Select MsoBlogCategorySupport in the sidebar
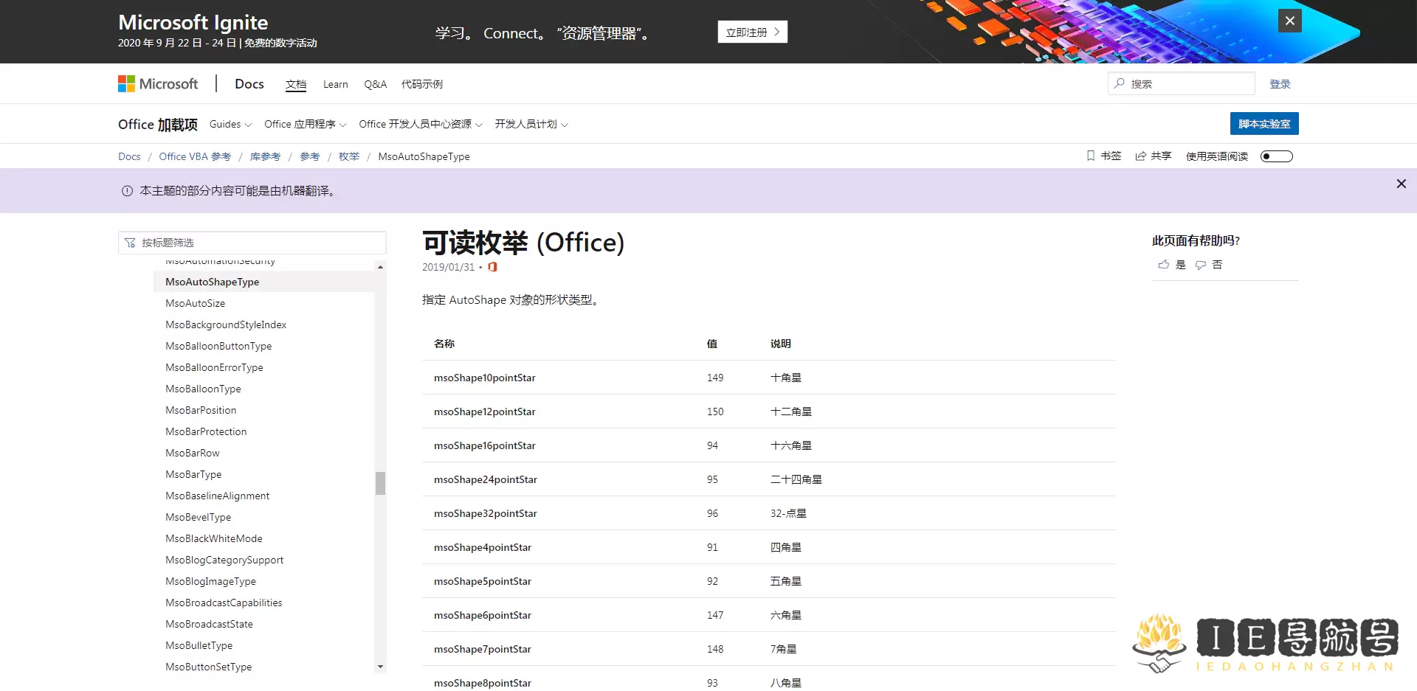The width and height of the screenshot is (1417, 691). coord(224,560)
